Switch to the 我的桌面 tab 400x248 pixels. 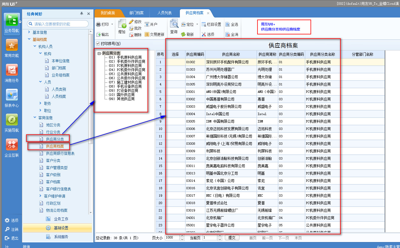click(x=108, y=13)
